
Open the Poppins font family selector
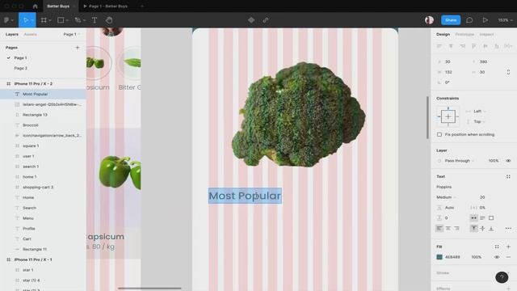[x=444, y=187]
